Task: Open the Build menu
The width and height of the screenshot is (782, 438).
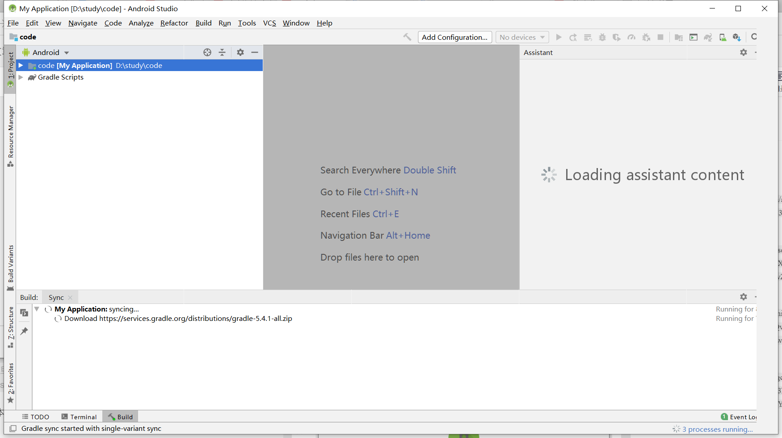Action: tap(204, 23)
